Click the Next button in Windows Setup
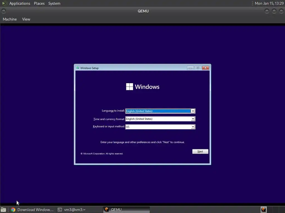285x213 pixels. pos(200,151)
